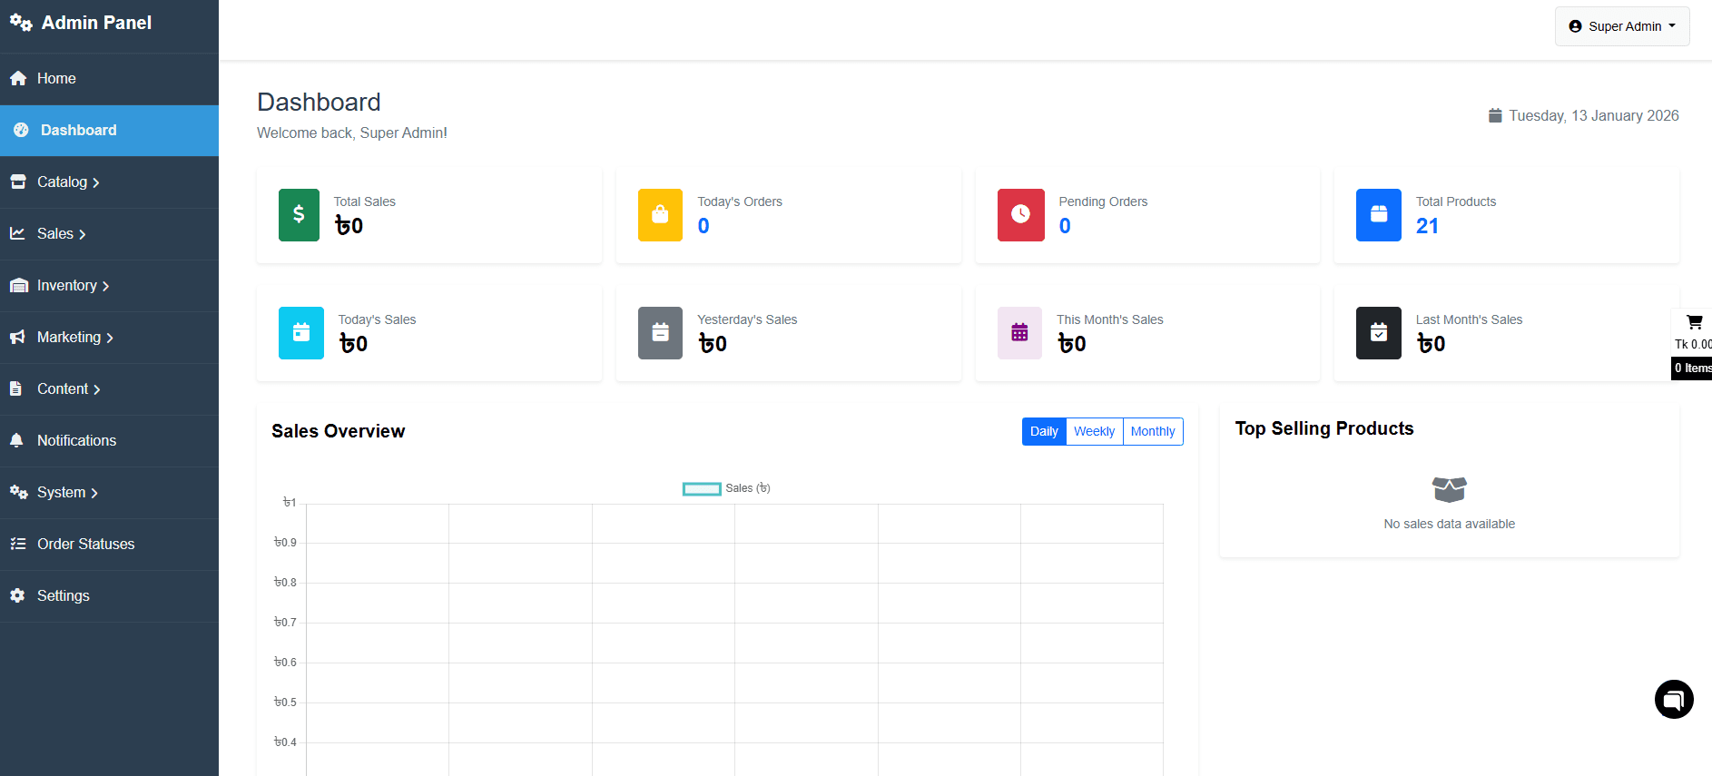Click the Order Statuses list icon
Image resolution: width=1712 pixels, height=776 pixels.
point(17,544)
